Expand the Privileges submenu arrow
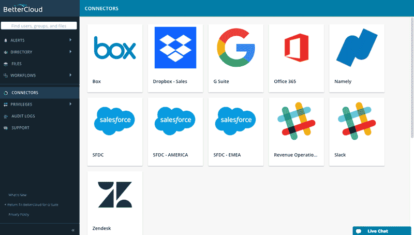The image size is (414, 235). pyautogui.click(x=70, y=104)
